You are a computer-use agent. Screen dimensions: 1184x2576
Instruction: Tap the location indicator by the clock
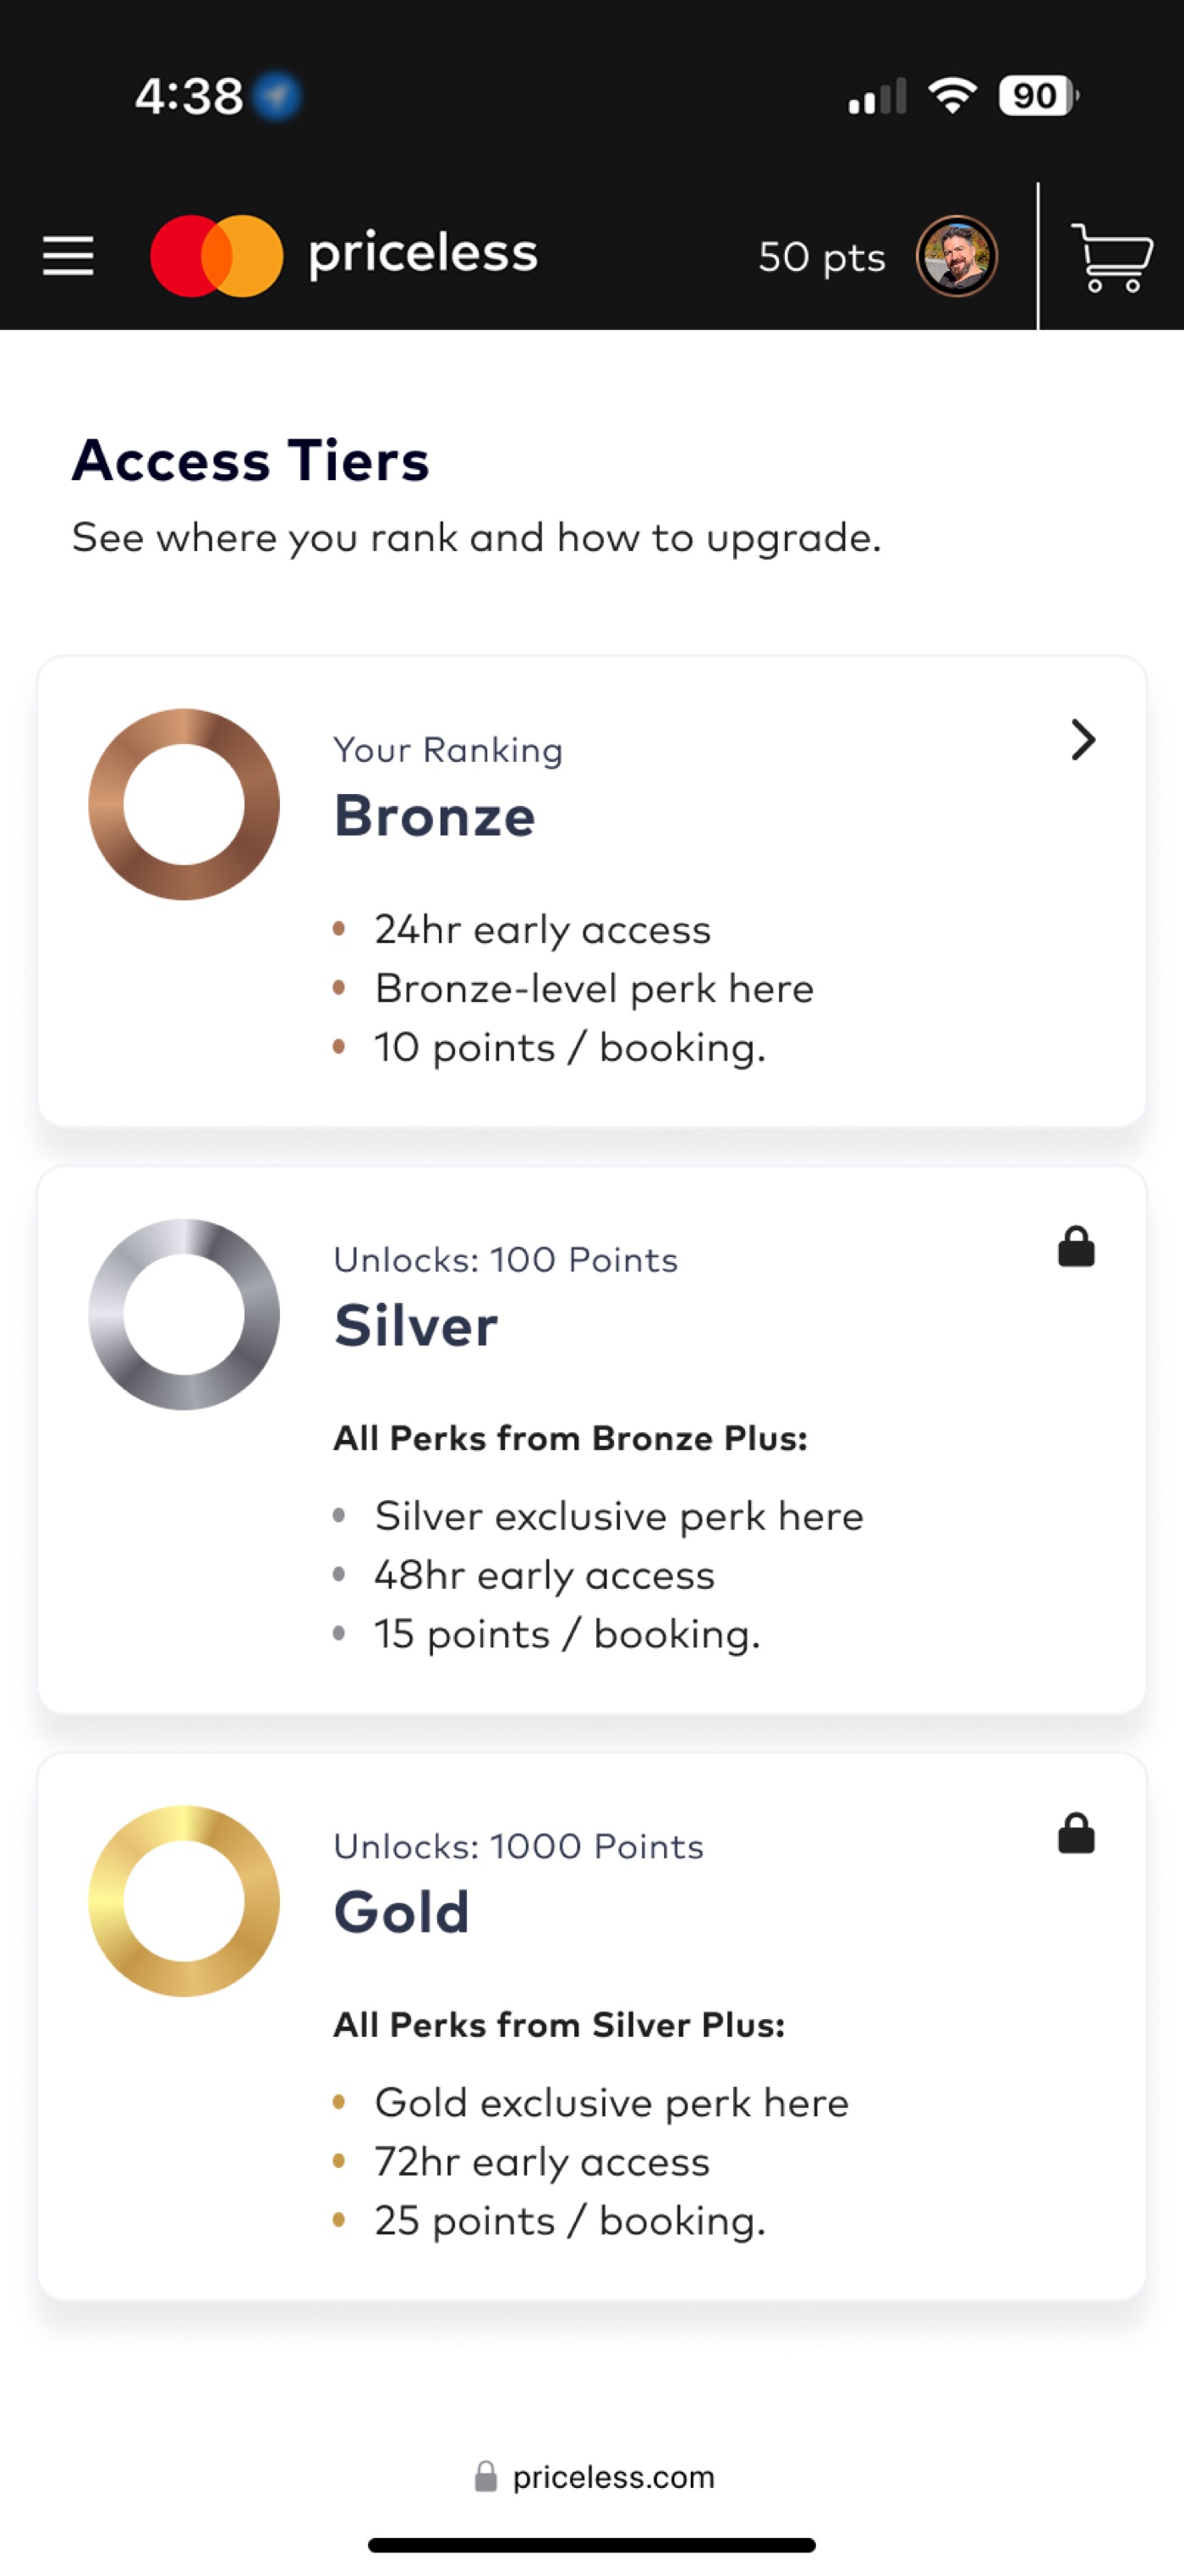277,96
